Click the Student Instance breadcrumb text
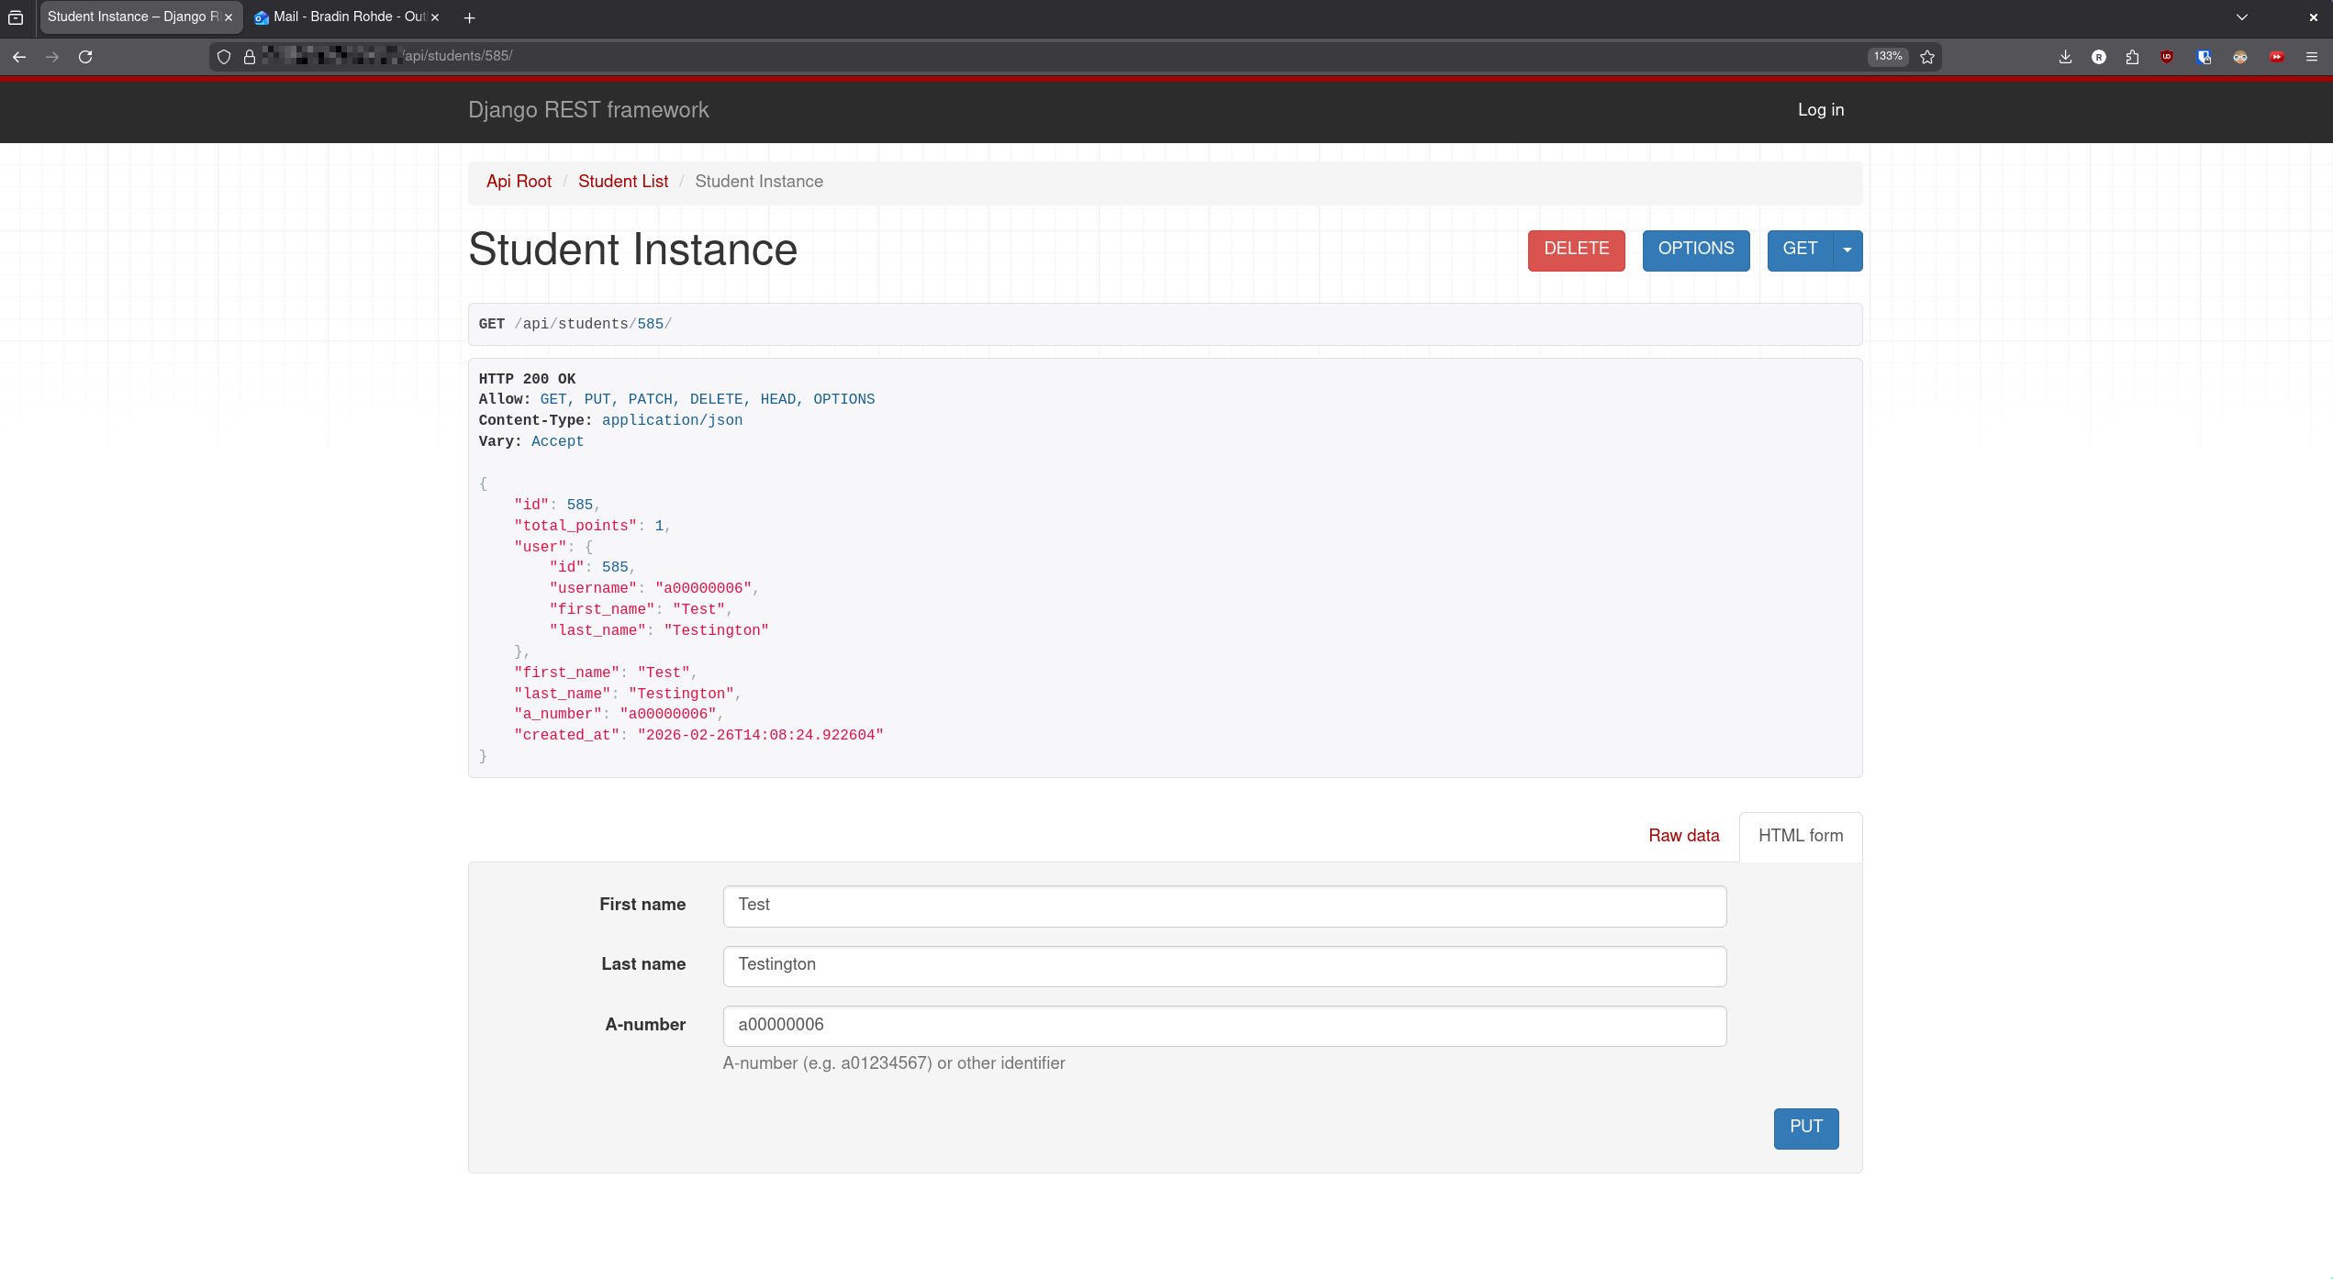The height and width of the screenshot is (1279, 2333). [759, 182]
